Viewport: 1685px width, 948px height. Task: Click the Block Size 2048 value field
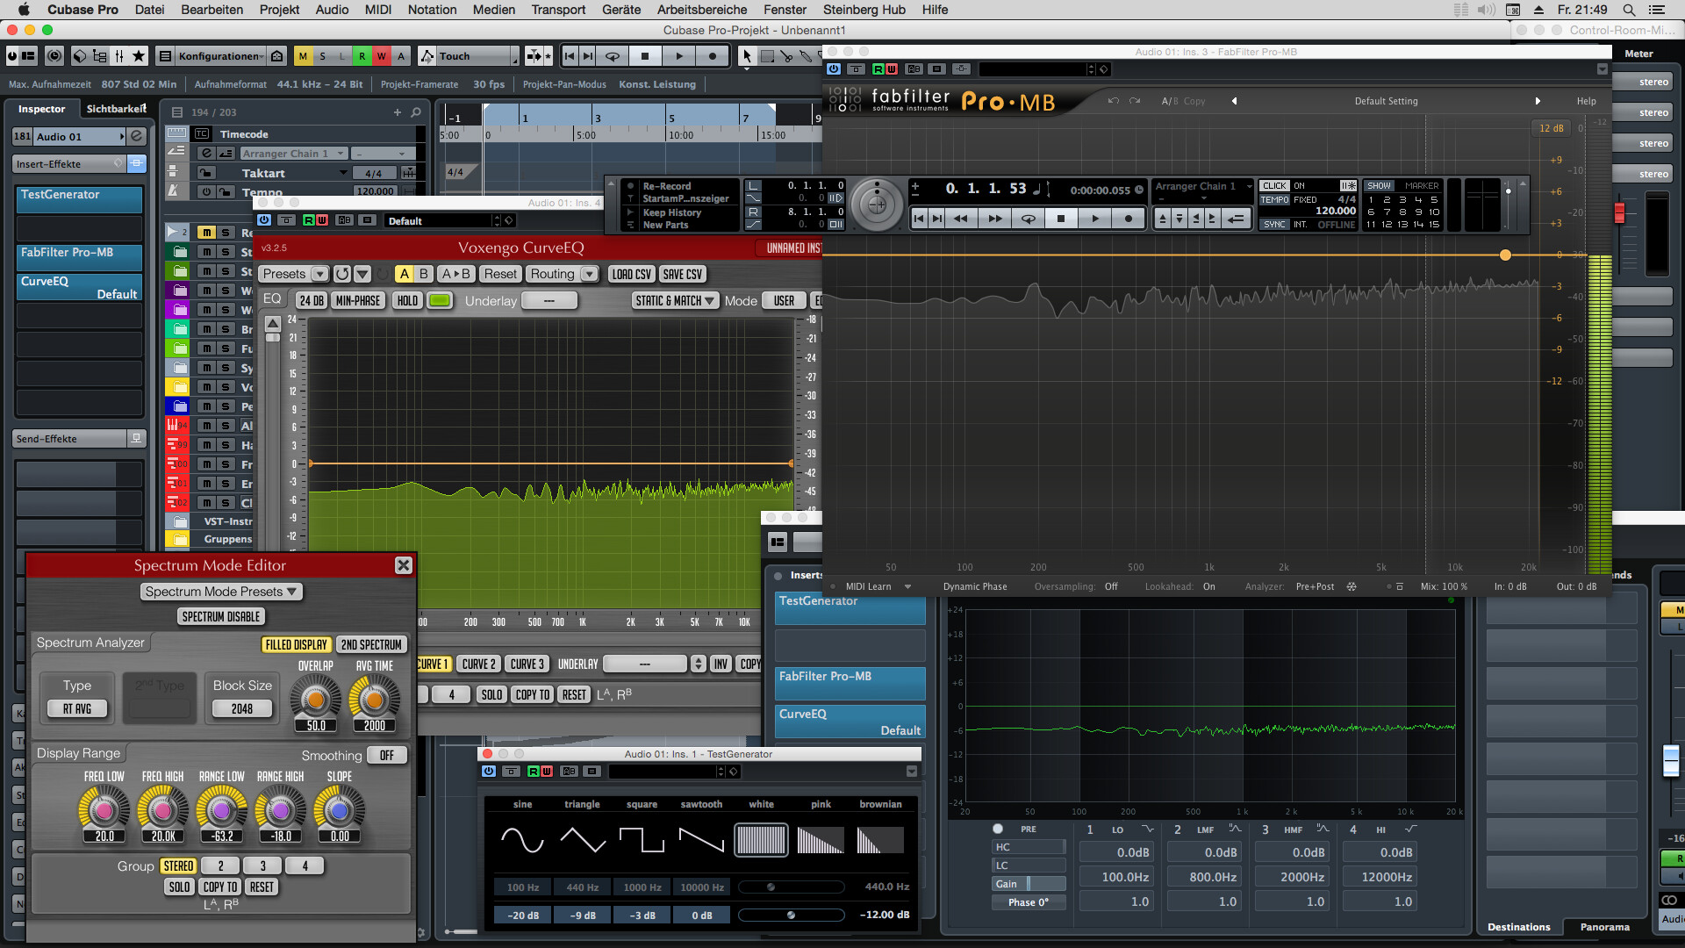(242, 708)
